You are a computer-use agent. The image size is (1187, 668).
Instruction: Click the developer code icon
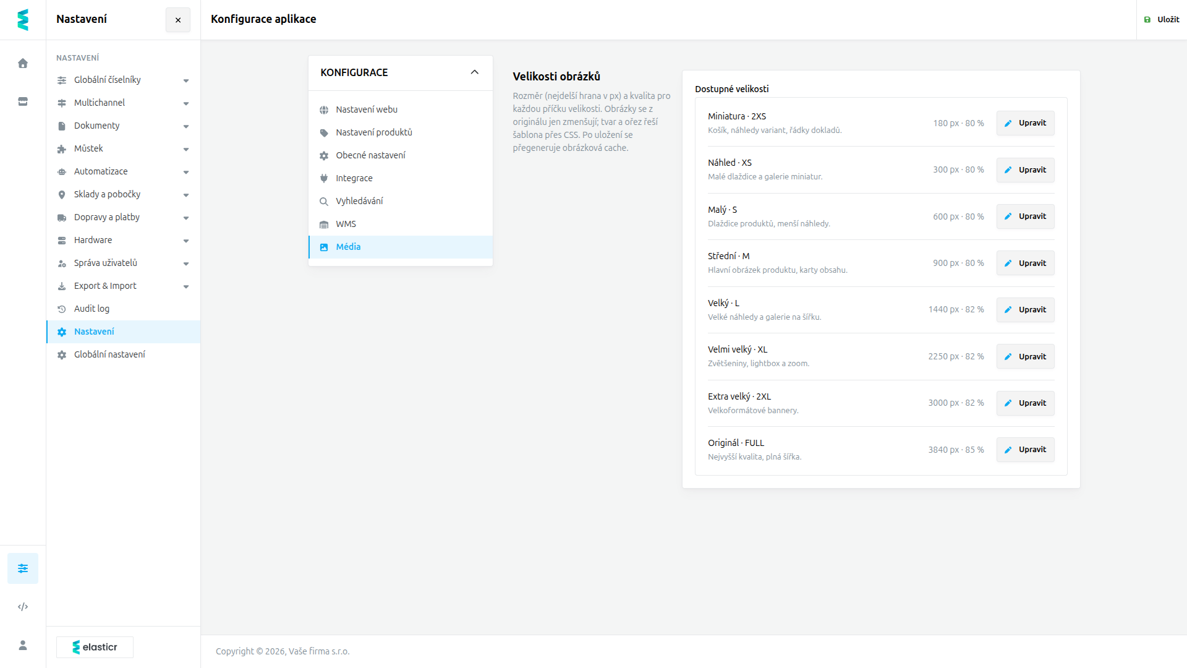23,607
